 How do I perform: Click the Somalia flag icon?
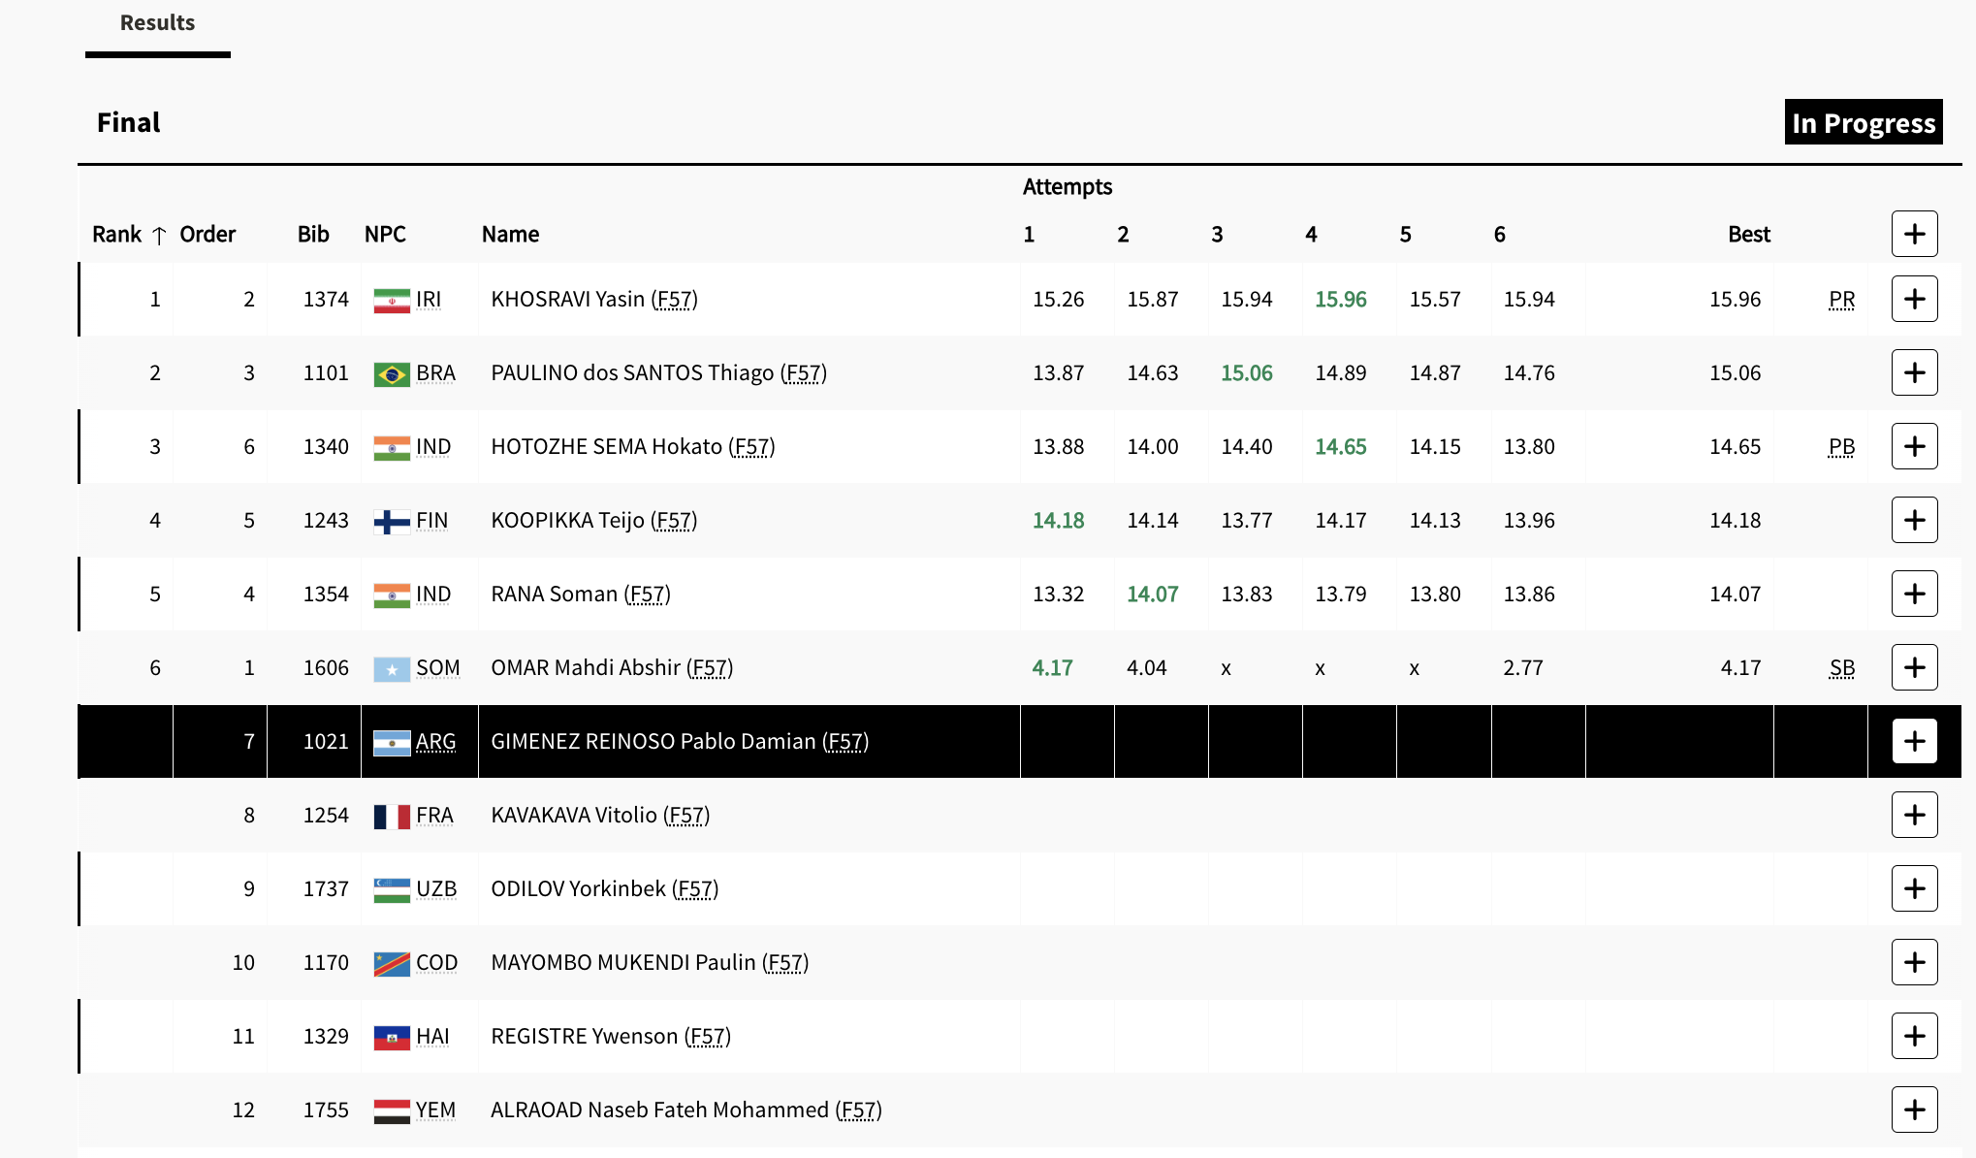coord(392,669)
